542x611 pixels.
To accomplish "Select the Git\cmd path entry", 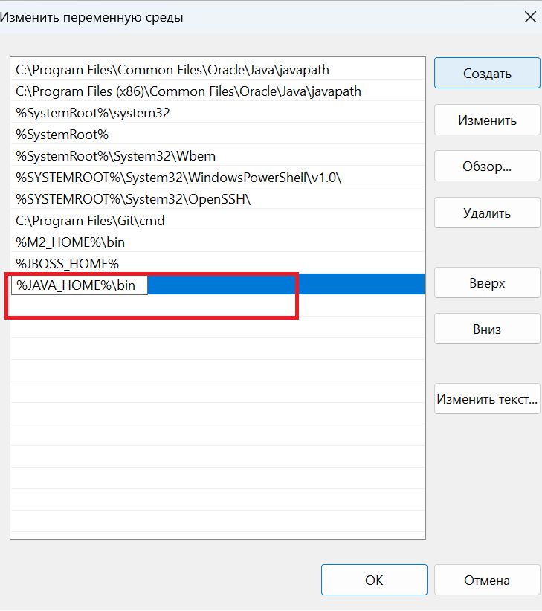I will click(x=90, y=221).
